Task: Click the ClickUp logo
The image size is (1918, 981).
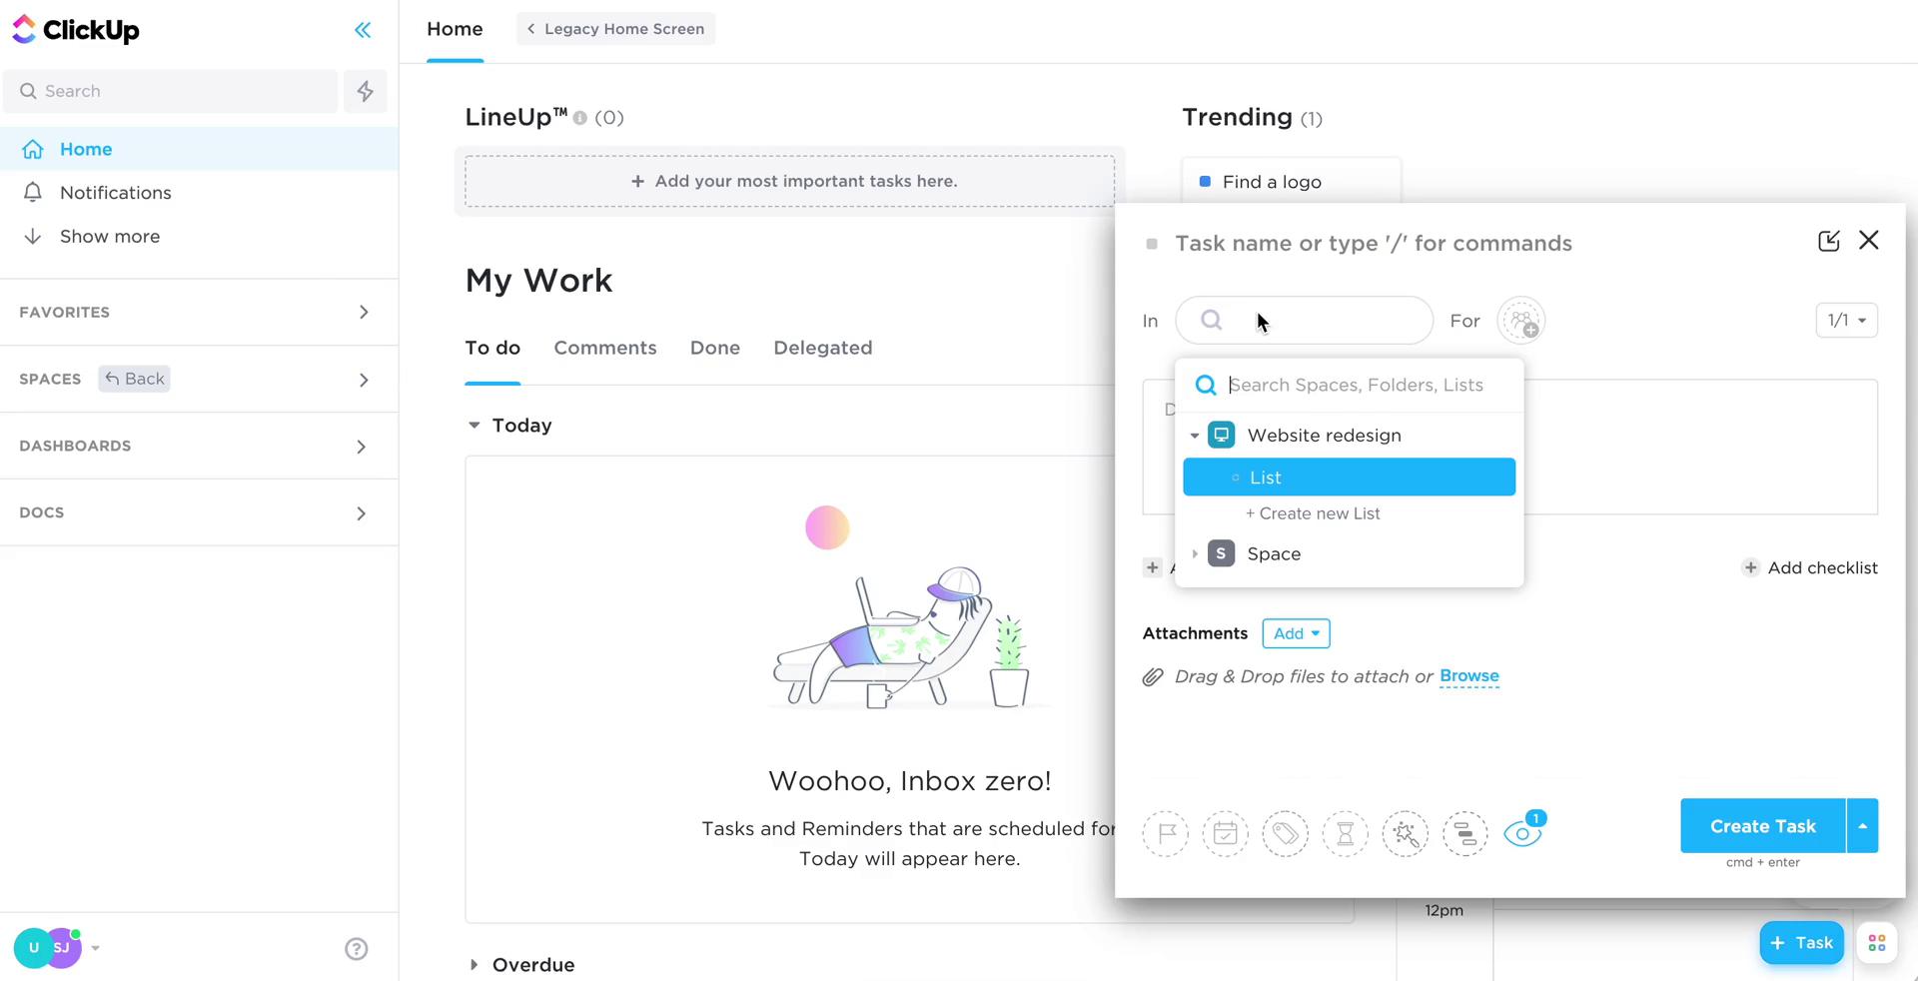Action: tap(76, 30)
